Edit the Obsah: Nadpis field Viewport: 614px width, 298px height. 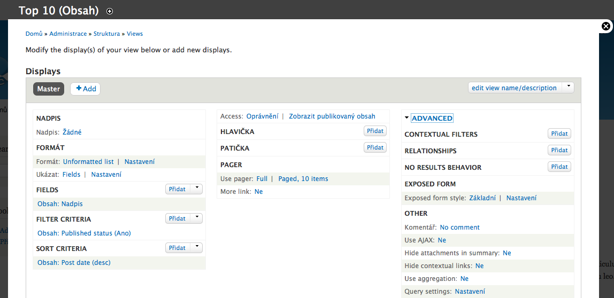click(x=60, y=204)
